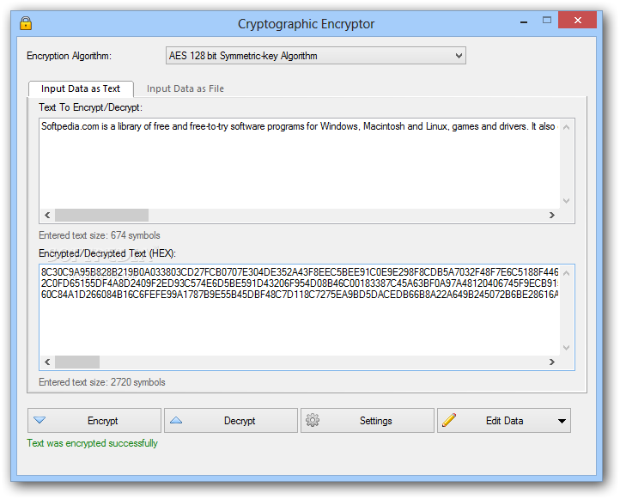Screen dimensions: 620x499
Task: Click the 'Entered text size: 674 symbols' label
Action: click(x=100, y=235)
